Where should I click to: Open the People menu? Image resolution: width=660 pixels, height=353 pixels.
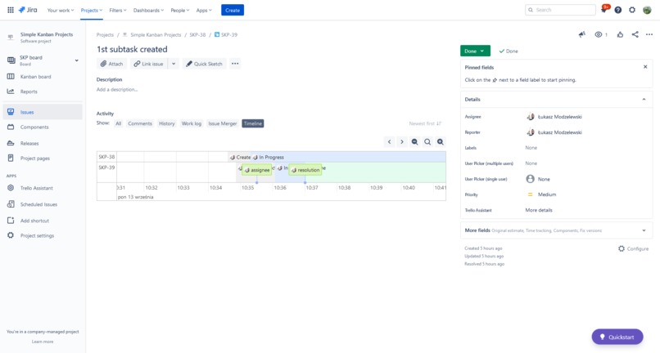coord(179,10)
